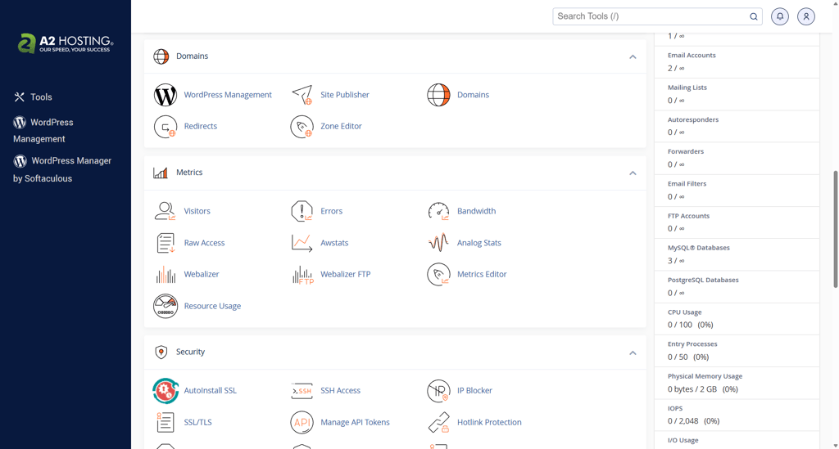Screen dimensions: 839x449
Task: Open the Errors icon
Action: pyautogui.click(x=302, y=212)
